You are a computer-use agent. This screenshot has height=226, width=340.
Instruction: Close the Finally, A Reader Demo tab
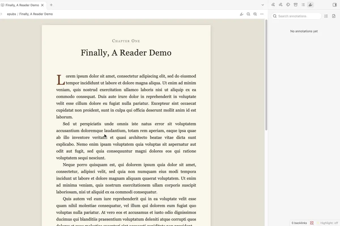coord(42,5)
